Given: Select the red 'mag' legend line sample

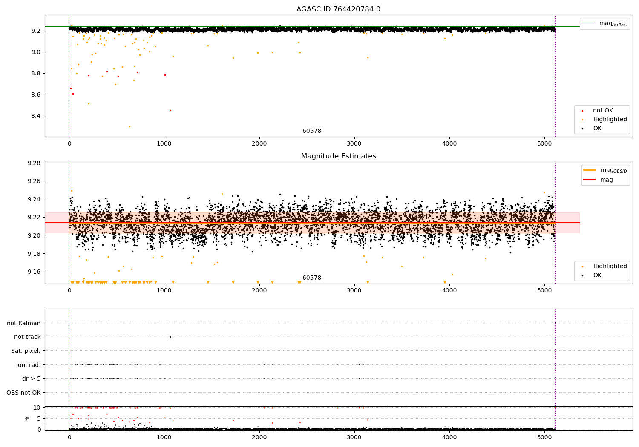Looking at the screenshot, I should pyautogui.click(x=590, y=180).
